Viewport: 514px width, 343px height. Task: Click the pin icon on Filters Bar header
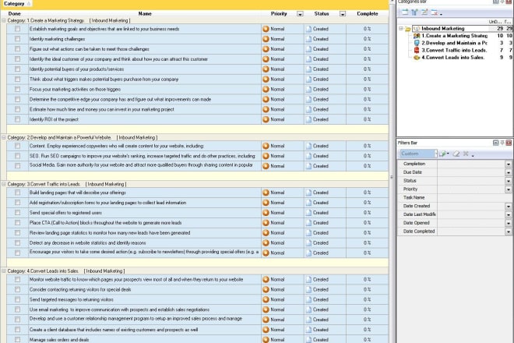[502, 143]
